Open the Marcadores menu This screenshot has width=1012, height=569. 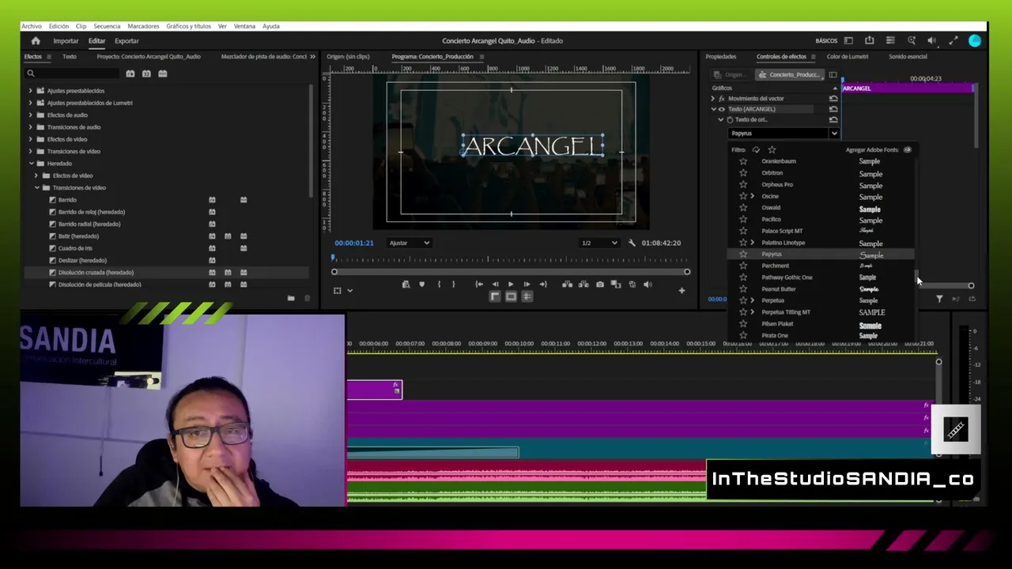(x=143, y=26)
